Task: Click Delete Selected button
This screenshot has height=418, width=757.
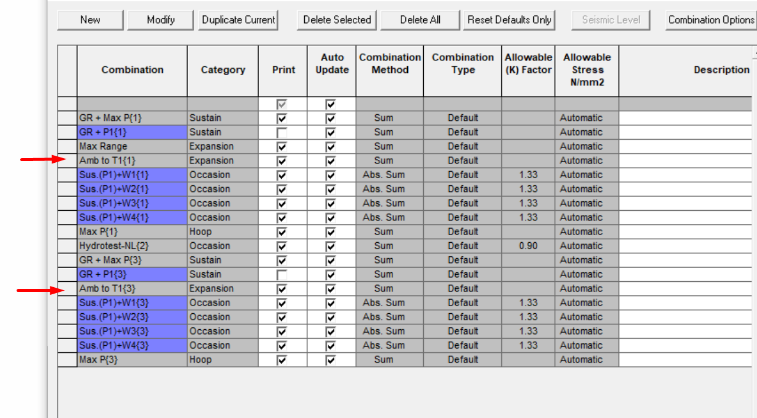Action: point(337,20)
